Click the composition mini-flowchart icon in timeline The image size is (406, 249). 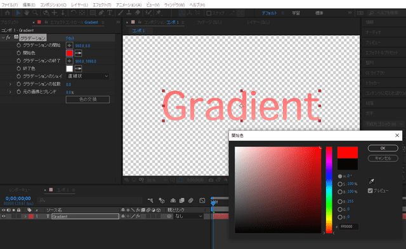coord(150,200)
